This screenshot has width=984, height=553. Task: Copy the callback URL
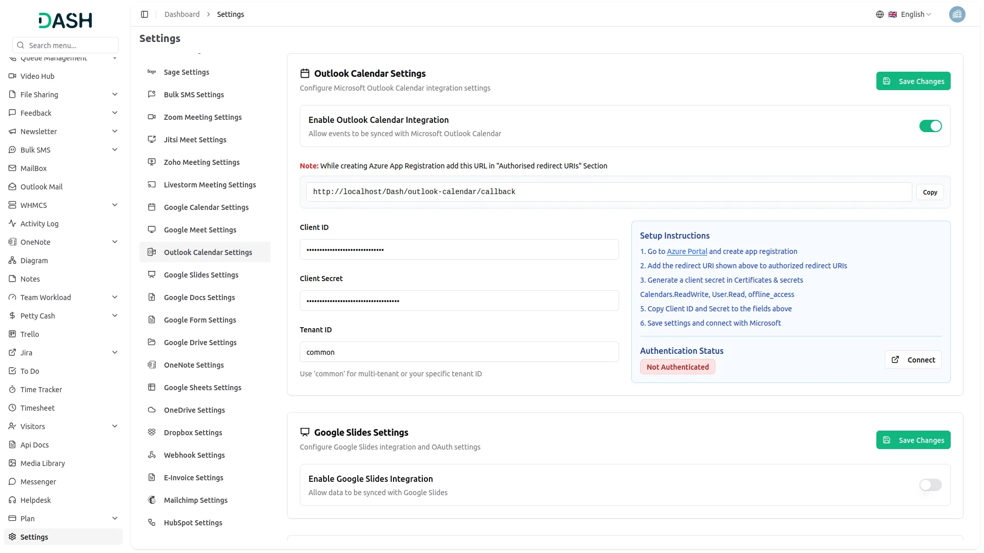930,193
